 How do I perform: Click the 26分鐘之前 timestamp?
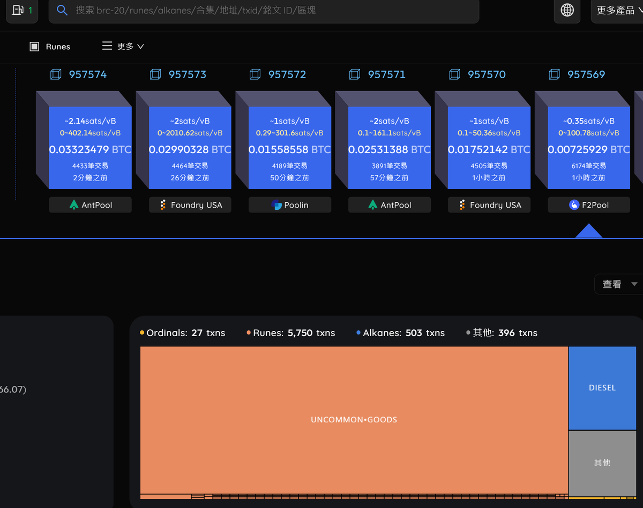[190, 178]
